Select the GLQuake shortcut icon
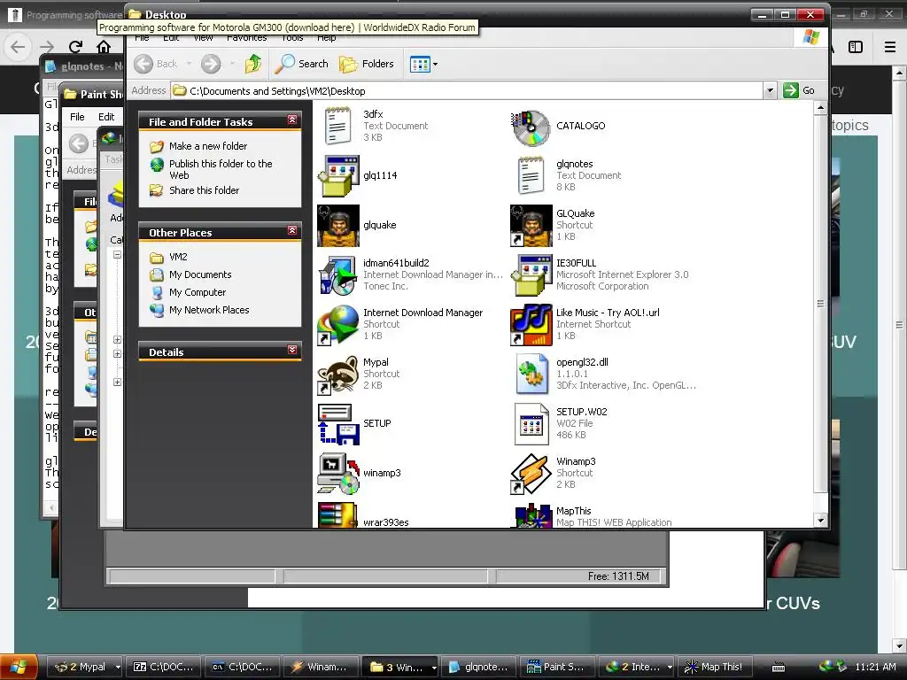 pyautogui.click(x=531, y=226)
